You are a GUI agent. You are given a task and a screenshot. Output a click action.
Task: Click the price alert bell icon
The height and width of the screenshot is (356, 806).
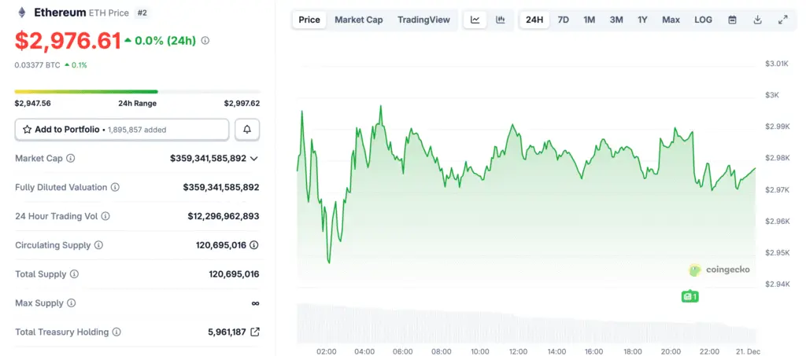(x=247, y=129)
